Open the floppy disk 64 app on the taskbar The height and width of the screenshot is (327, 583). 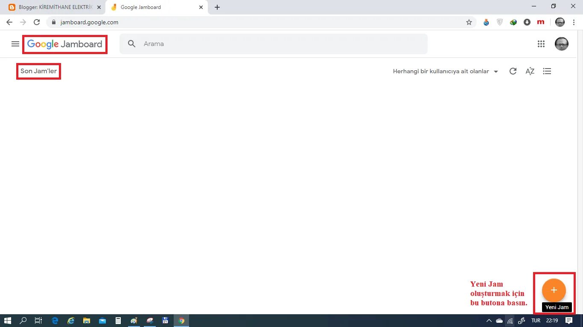tap(166, 321)
